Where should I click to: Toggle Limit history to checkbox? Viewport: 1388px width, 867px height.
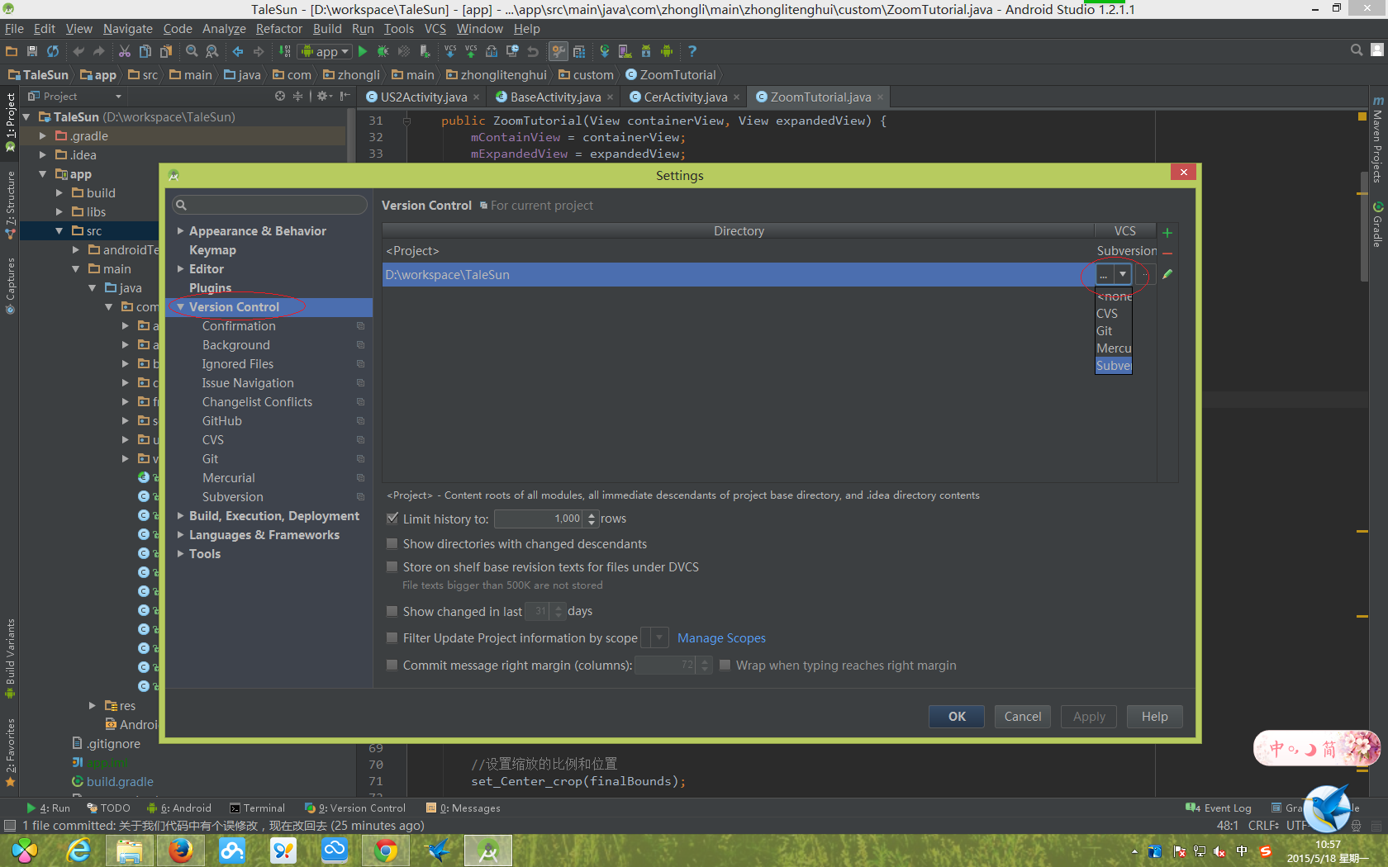[x=392, y=519]
